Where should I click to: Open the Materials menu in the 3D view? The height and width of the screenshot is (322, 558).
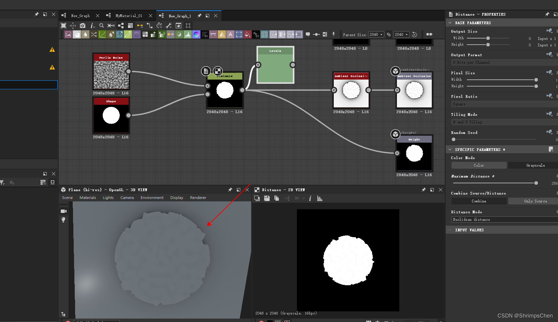tap(87, 198)
